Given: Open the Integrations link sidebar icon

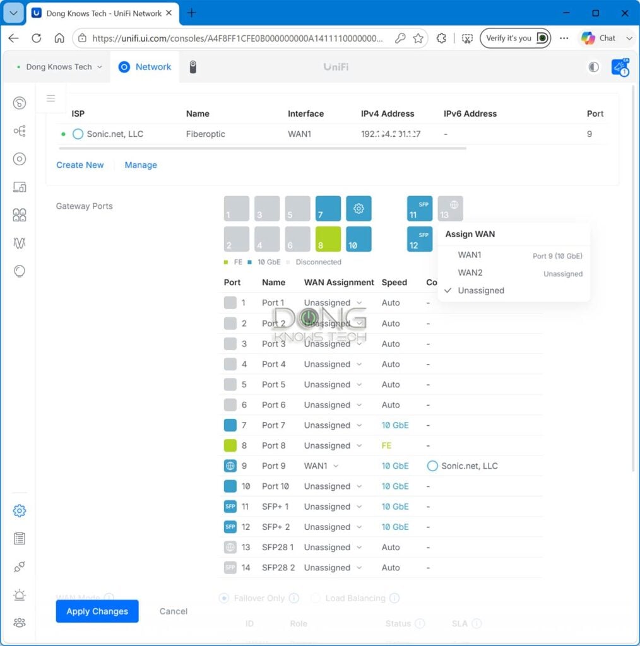Looking at the screenshot, I should tap(20, 567).
